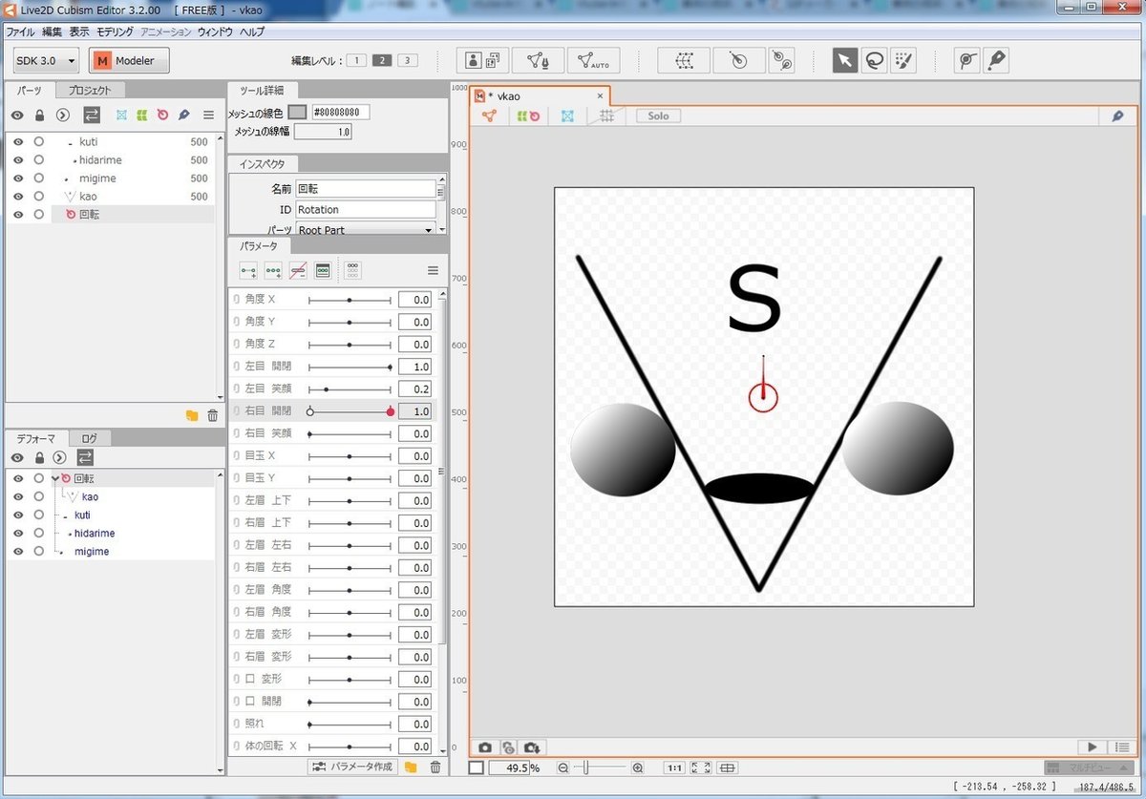Viewport: 1146px width, 799px height.
Task: Click the rotation deformer handle on canvas
Action: point(762,395)
